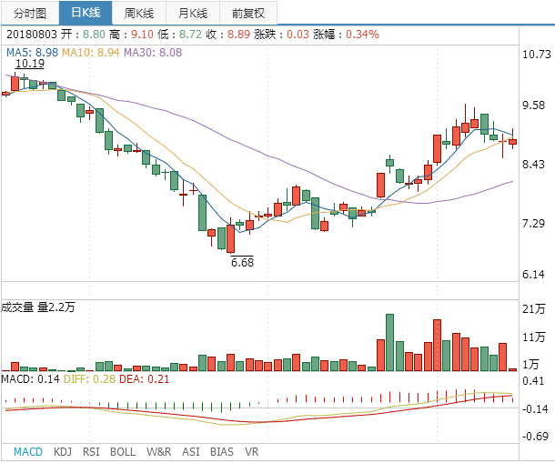555x463 pixels.
Task: Switch to the 分时图 tab
Action: [30, 13]
